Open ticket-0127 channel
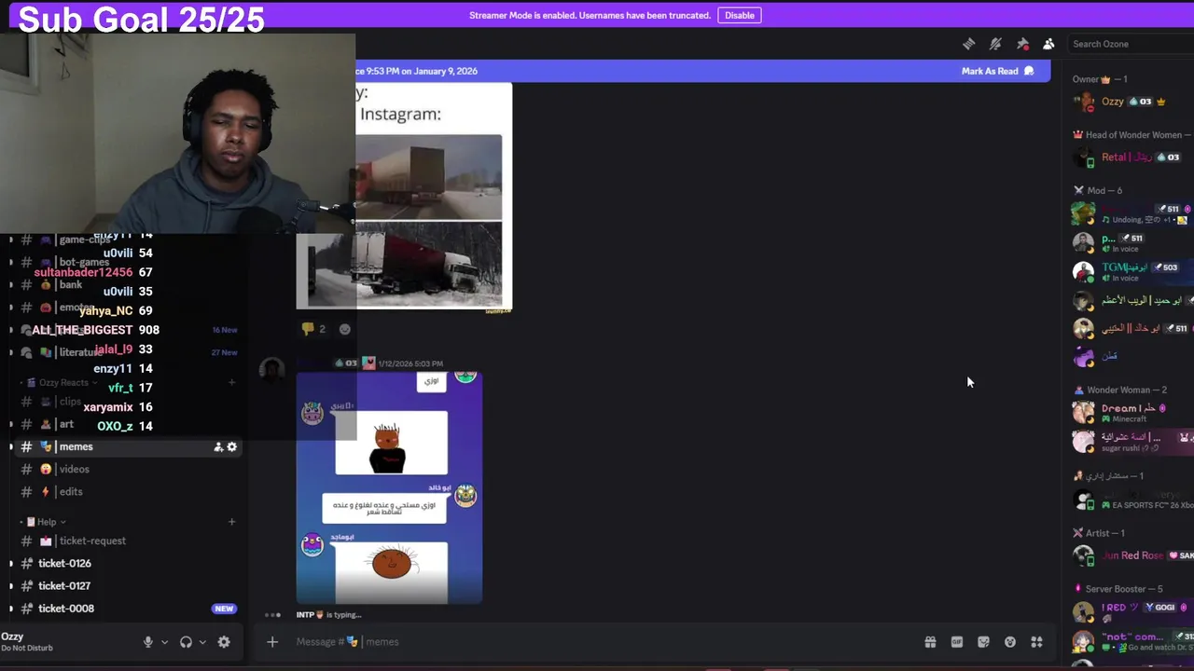 [x=126, y=585]
